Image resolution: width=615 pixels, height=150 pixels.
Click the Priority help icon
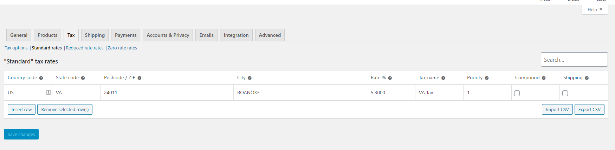coord(487,78)
